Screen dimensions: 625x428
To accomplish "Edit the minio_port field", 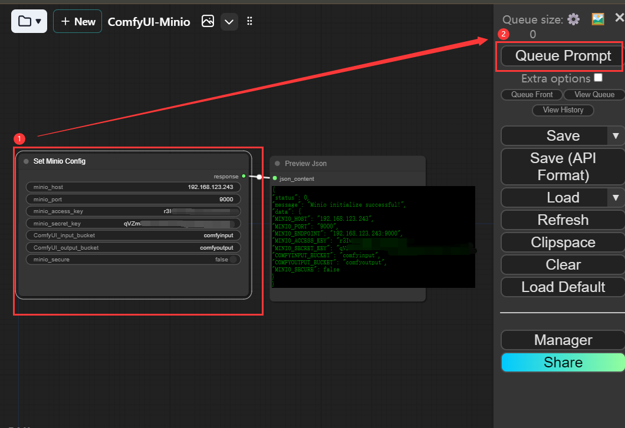I will [133, 199].
